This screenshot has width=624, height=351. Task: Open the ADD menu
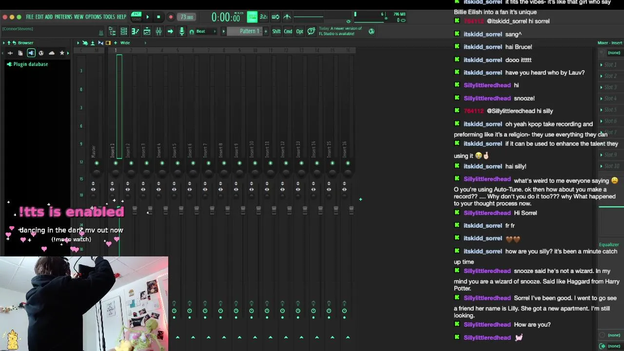[x=49, y=17]
